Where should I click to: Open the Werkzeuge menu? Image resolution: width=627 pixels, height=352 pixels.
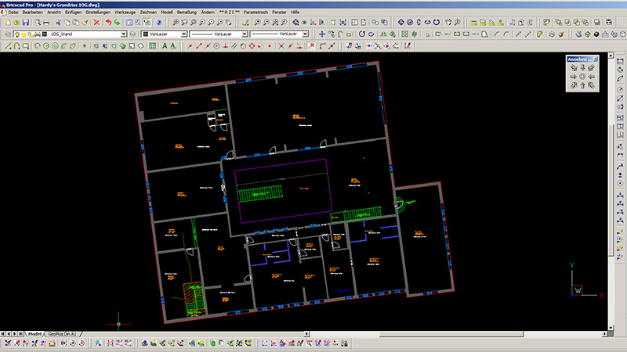(125, 13)
